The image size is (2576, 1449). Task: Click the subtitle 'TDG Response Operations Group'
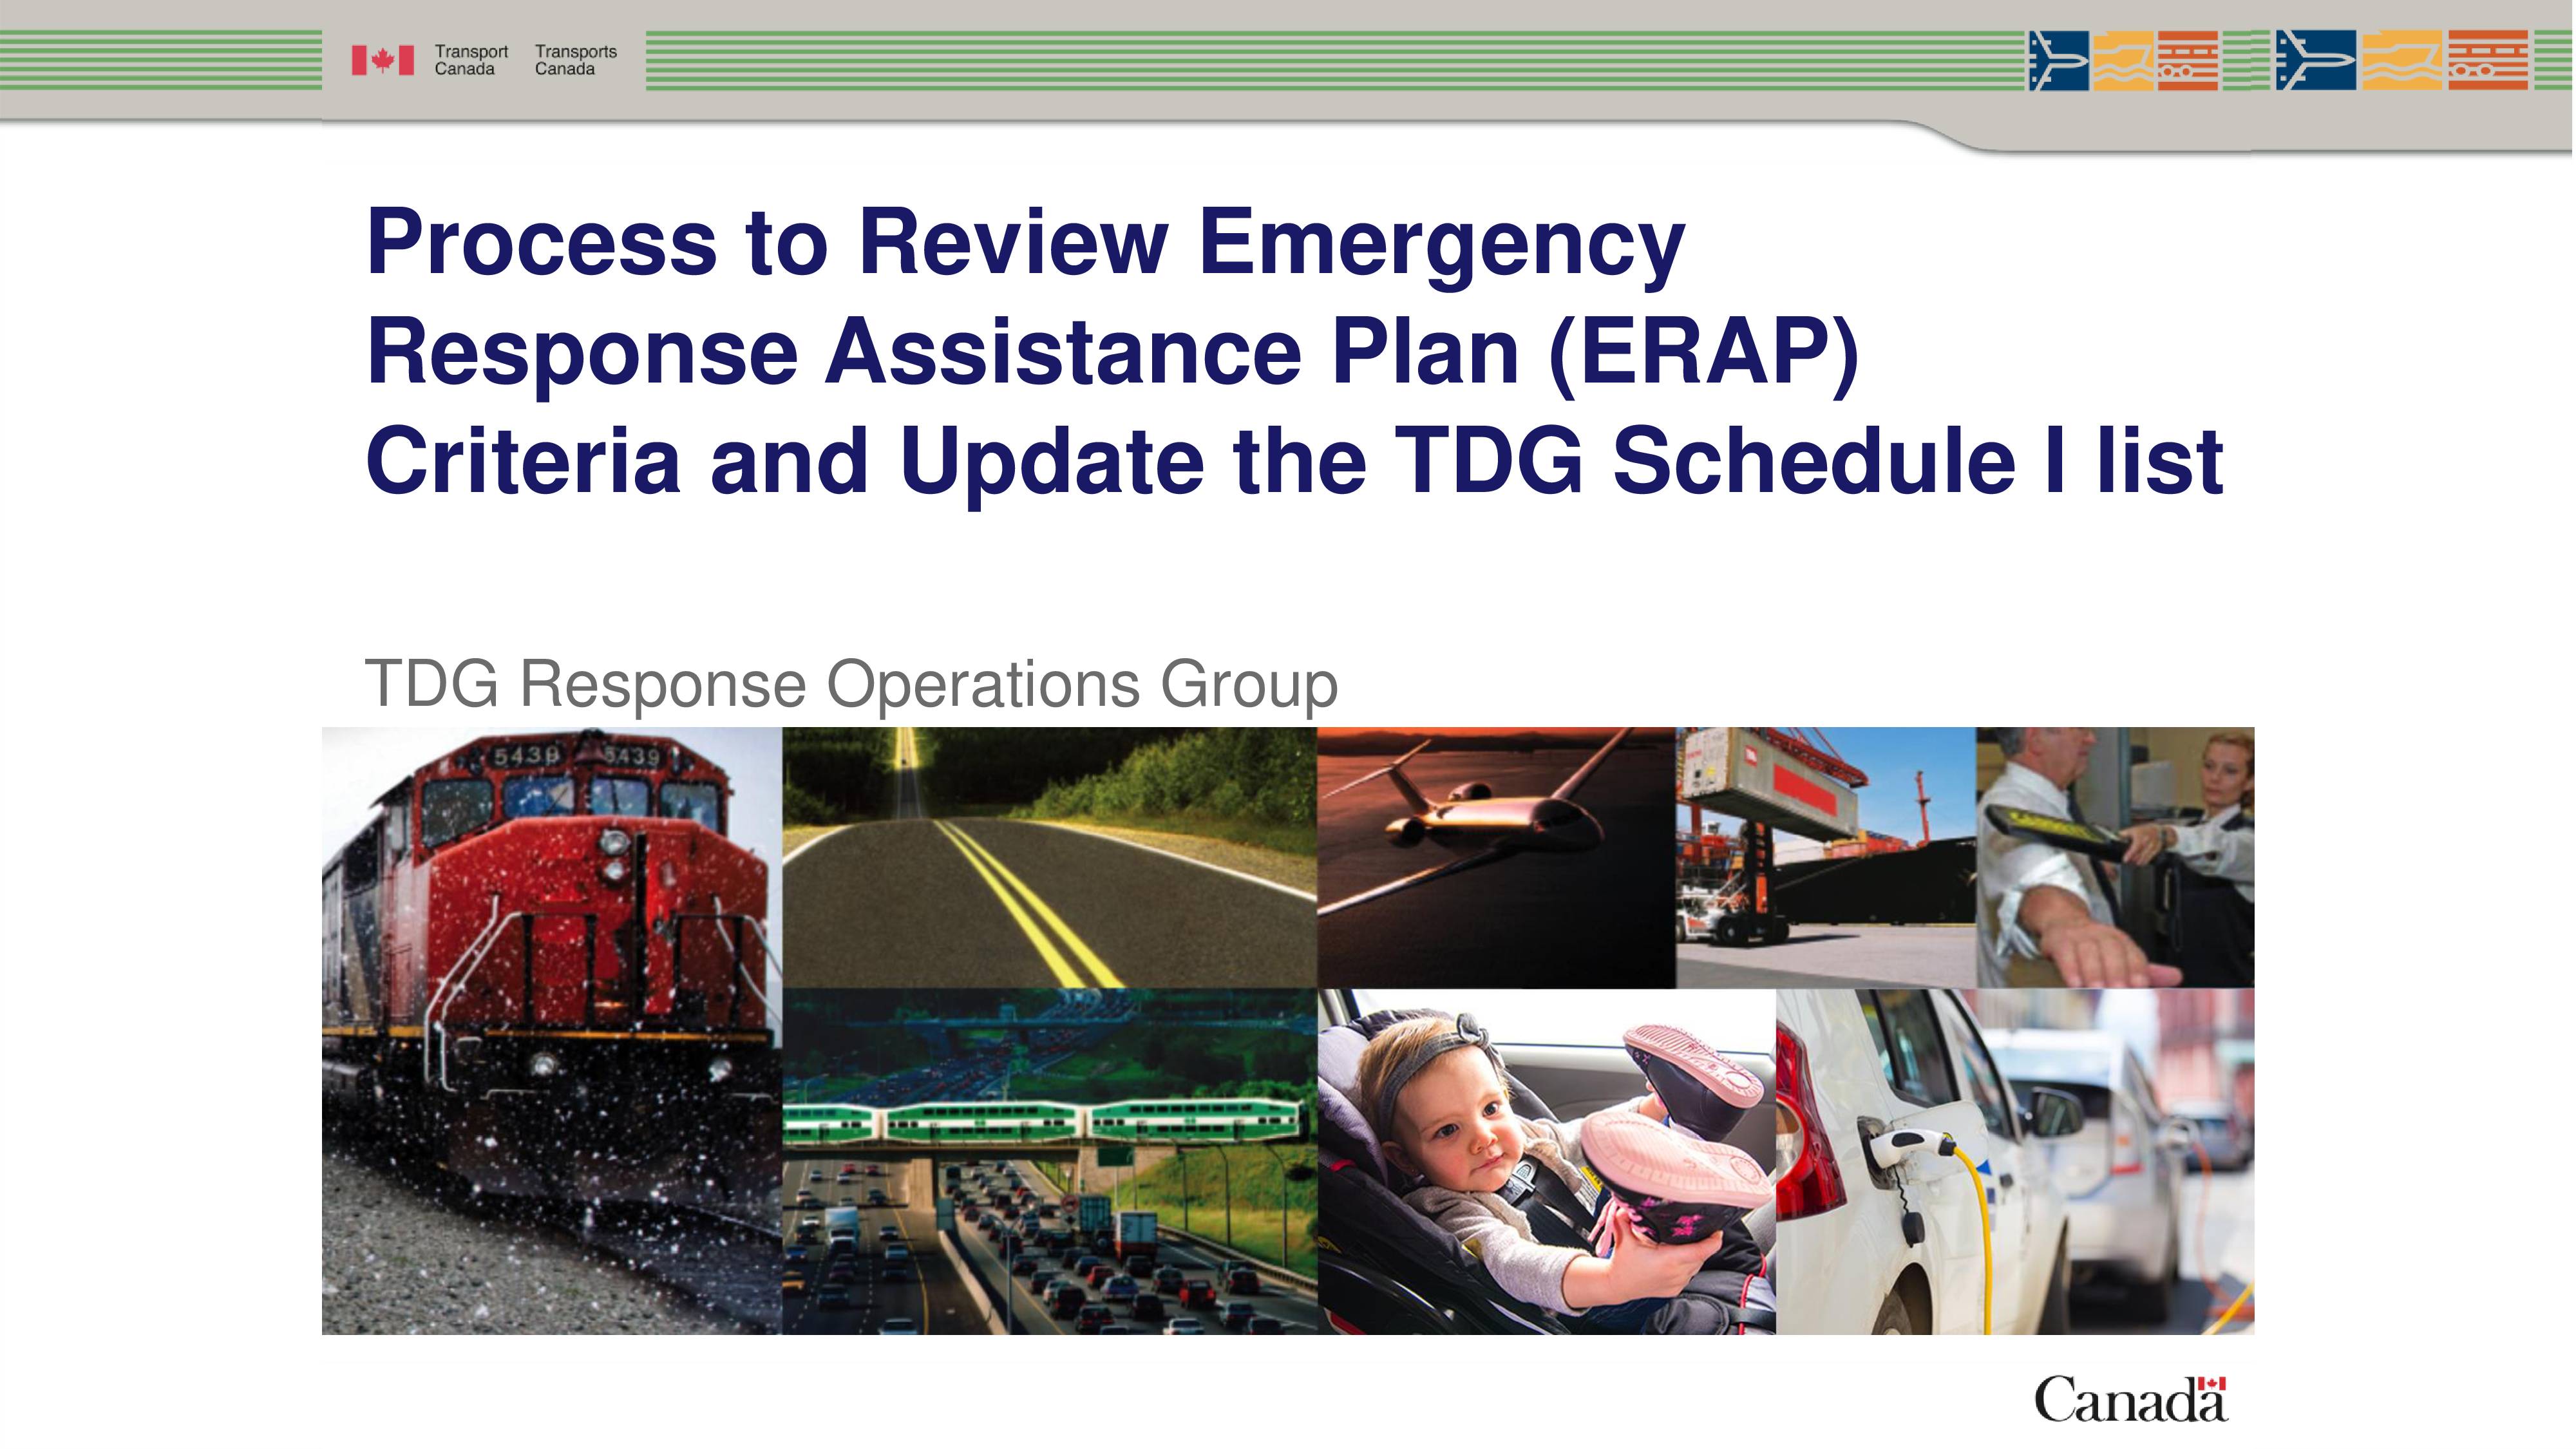851,685
